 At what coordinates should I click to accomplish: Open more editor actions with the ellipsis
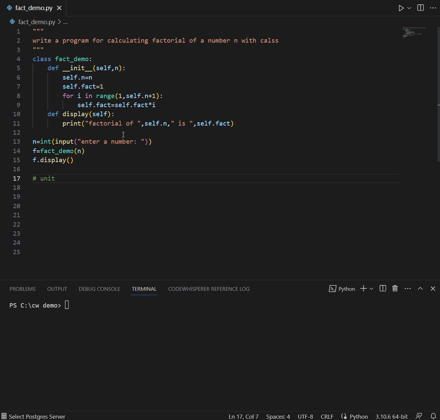tap(433, 8)
